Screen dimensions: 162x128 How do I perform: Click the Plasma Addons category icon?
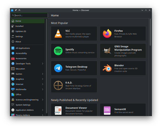13,115
